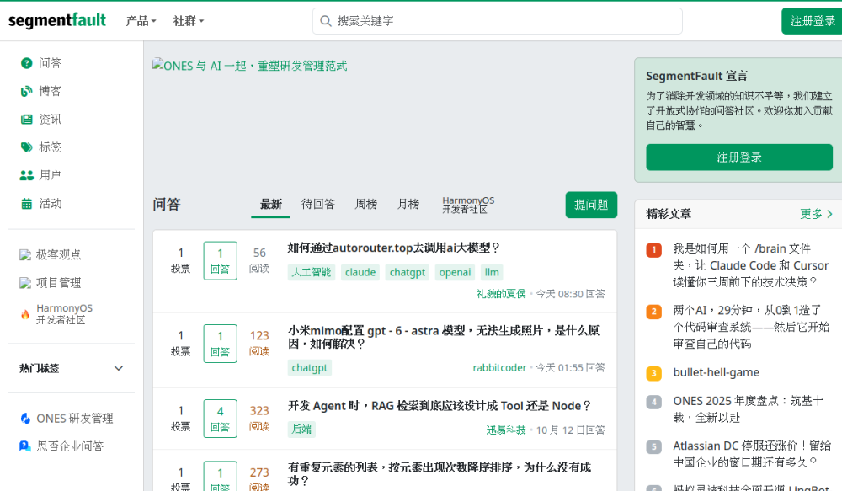Click the 思否企业问答 icon
842x491 pixels.
pos(25,446)
